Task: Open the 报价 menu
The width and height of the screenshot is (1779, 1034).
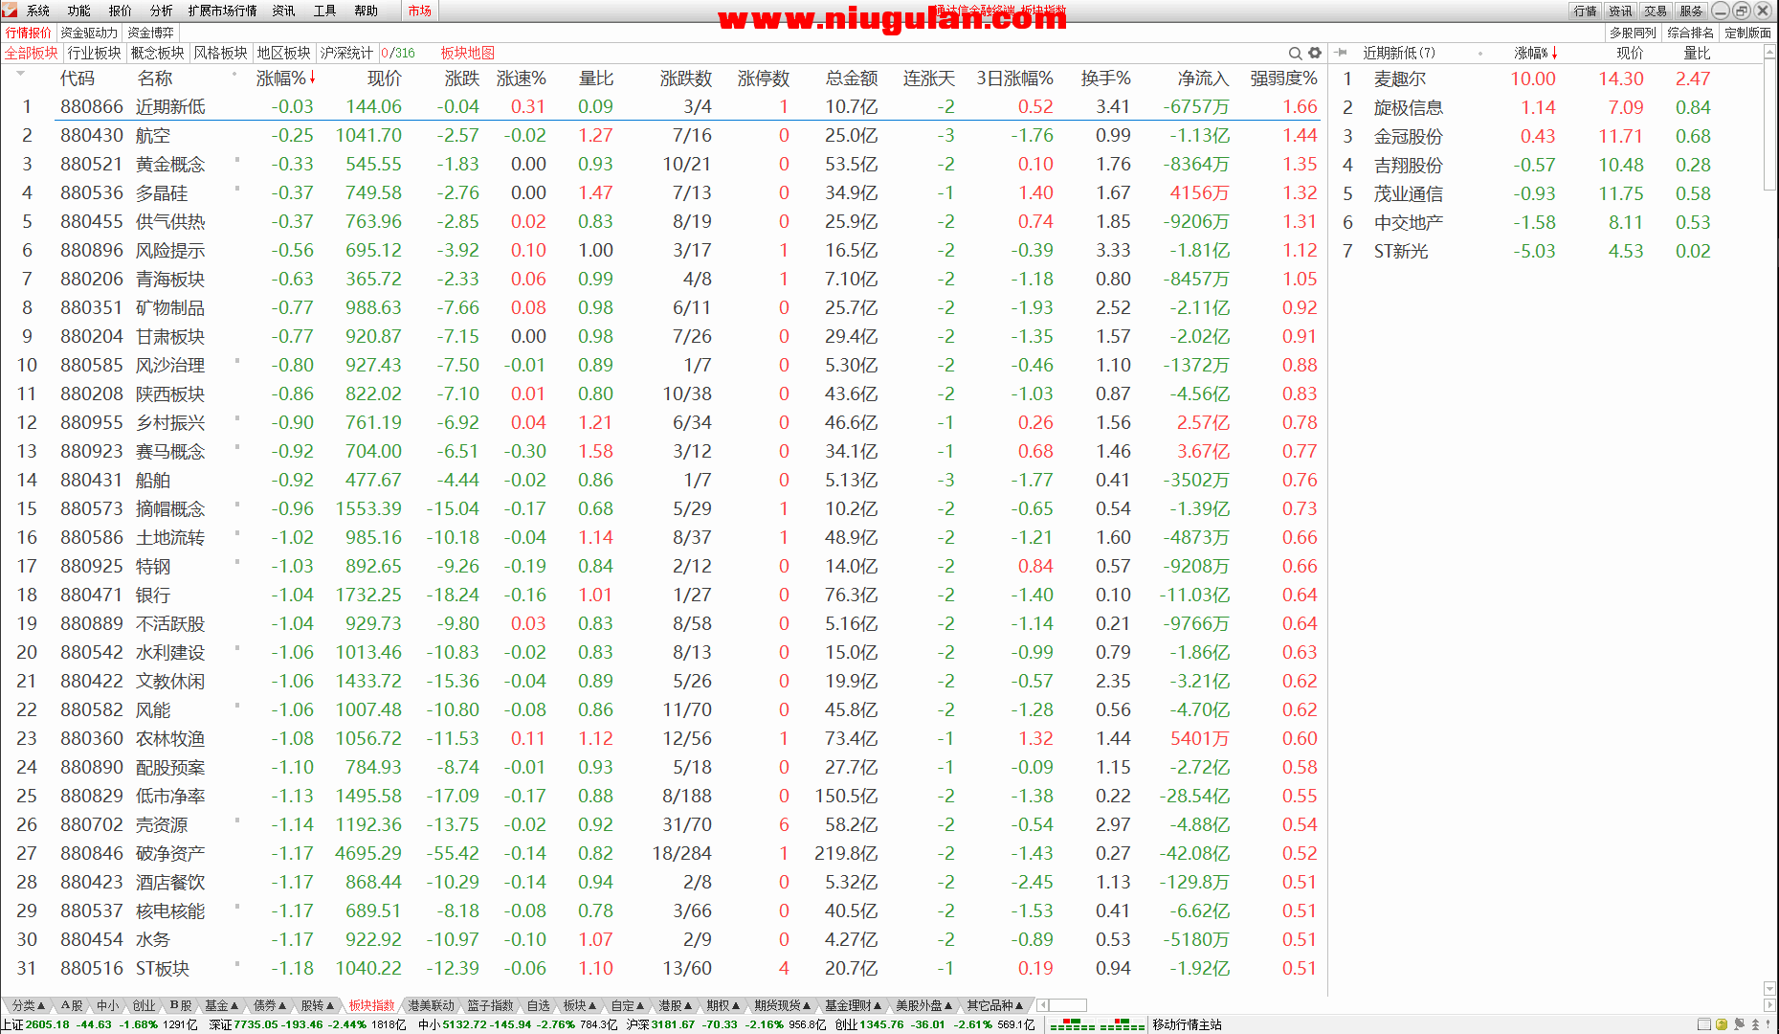Action: tap(121, 11)
